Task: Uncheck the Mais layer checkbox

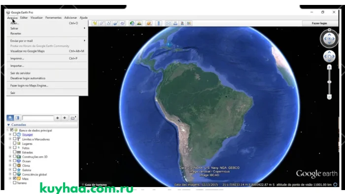Action: point(14,178)
